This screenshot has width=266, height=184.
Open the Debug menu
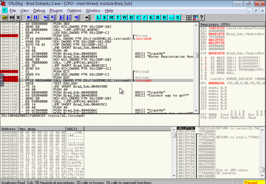point(39,11)
